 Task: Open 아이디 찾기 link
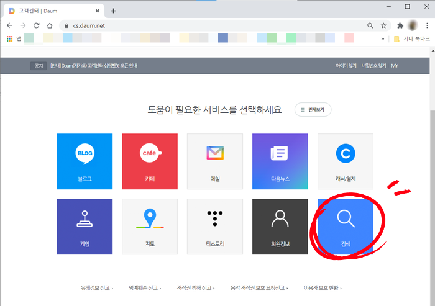(x=346, y=66)
